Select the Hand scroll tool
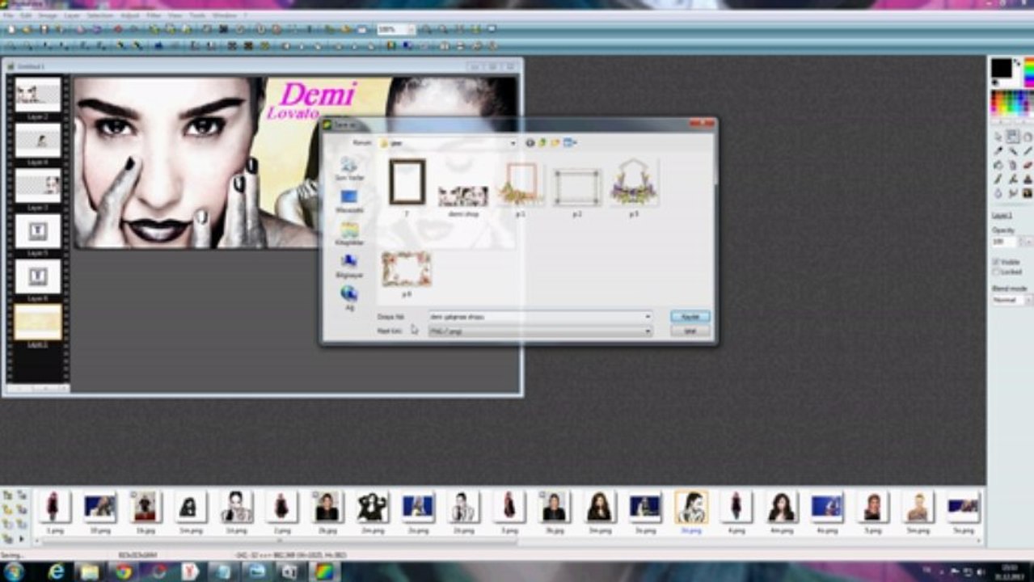 (1028, 136)
